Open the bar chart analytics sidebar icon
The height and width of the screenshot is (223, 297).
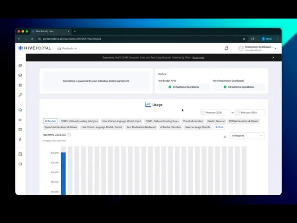pos(20,120)
